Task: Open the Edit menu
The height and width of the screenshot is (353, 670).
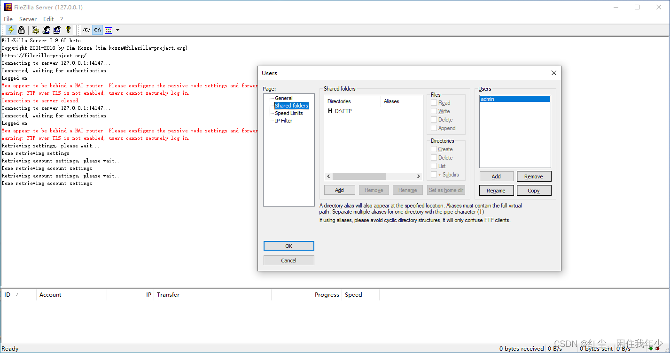Action: click(x=48, y=19)
